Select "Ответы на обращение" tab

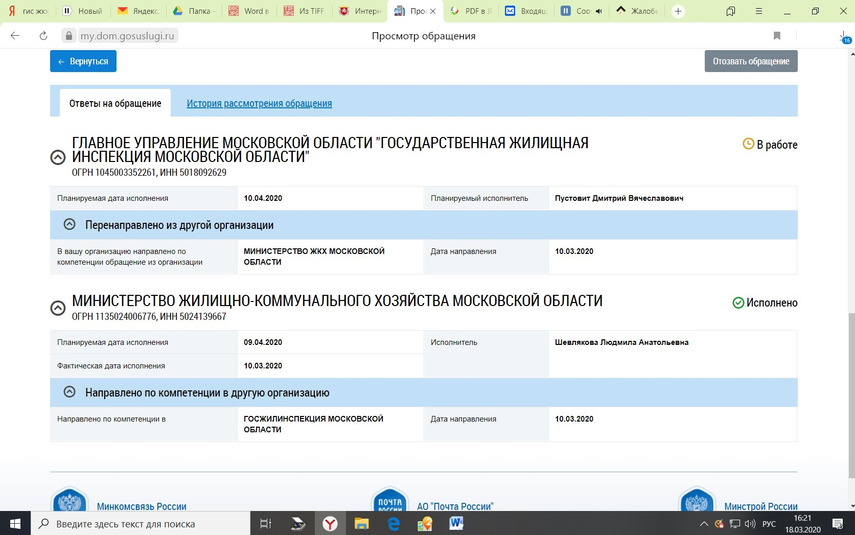[115, 103]
